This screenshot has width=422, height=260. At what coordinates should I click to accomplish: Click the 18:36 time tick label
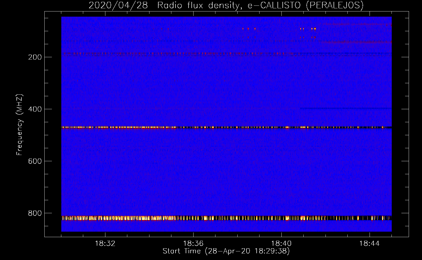point(193,243)
